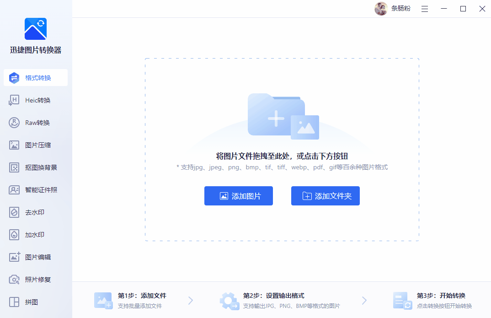The height and width of the screenshot is (318, 491).
Task: Select 智能证件照 menu label
Action: [41, 190]
